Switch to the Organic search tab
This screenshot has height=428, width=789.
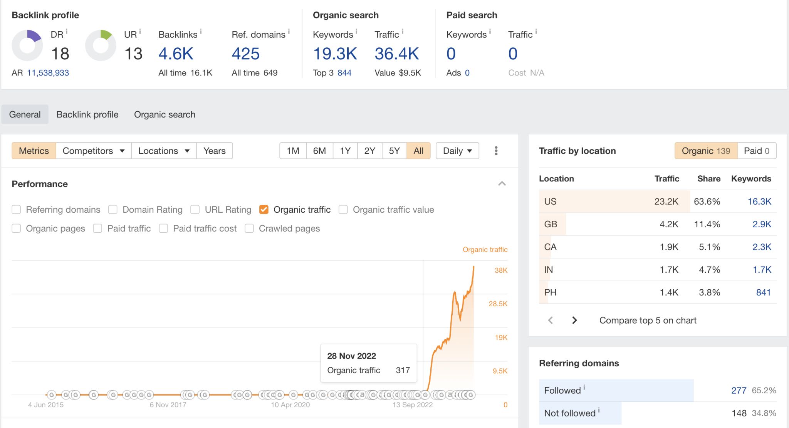pos(165,114)
